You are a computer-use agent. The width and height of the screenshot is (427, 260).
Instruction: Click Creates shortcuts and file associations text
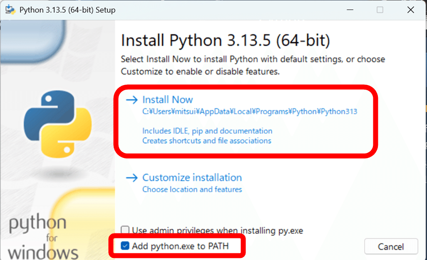pos(207,141)
